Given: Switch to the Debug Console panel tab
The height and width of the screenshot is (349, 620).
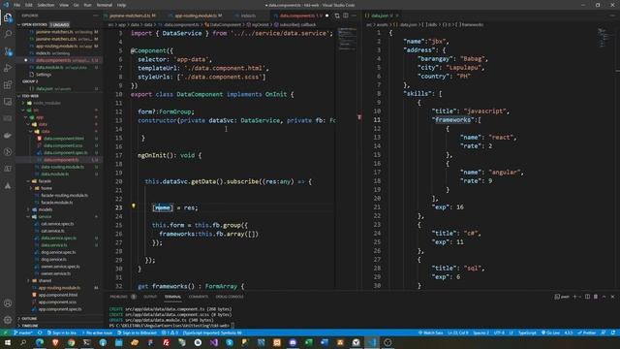Looking at the screenshot, I should pyautogui.click(x=230, y=297).
